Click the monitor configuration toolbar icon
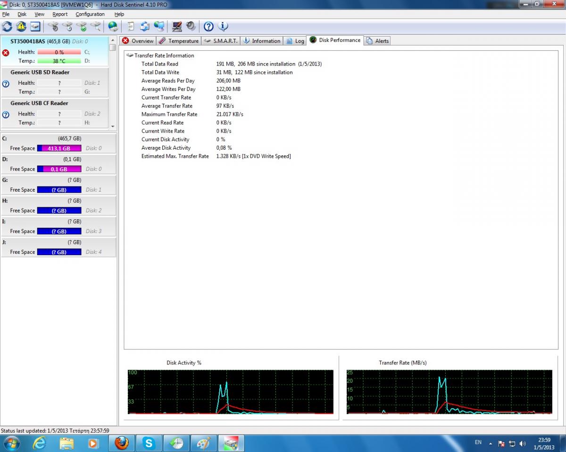Screen dimensions: 566x452 tap(177, 26)
